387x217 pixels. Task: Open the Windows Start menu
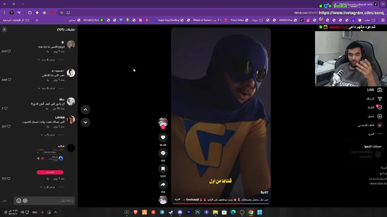coord(260,212)
